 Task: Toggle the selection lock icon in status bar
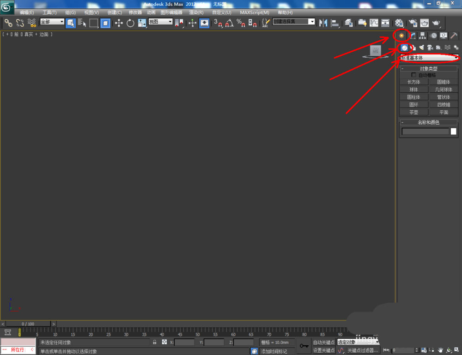[x=155, y=342]
